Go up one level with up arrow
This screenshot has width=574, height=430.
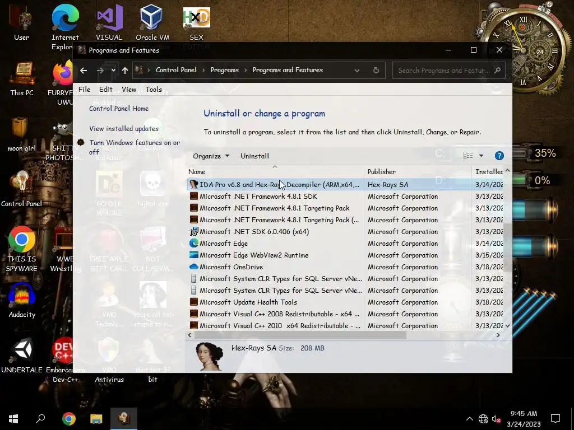coord(125,70)
